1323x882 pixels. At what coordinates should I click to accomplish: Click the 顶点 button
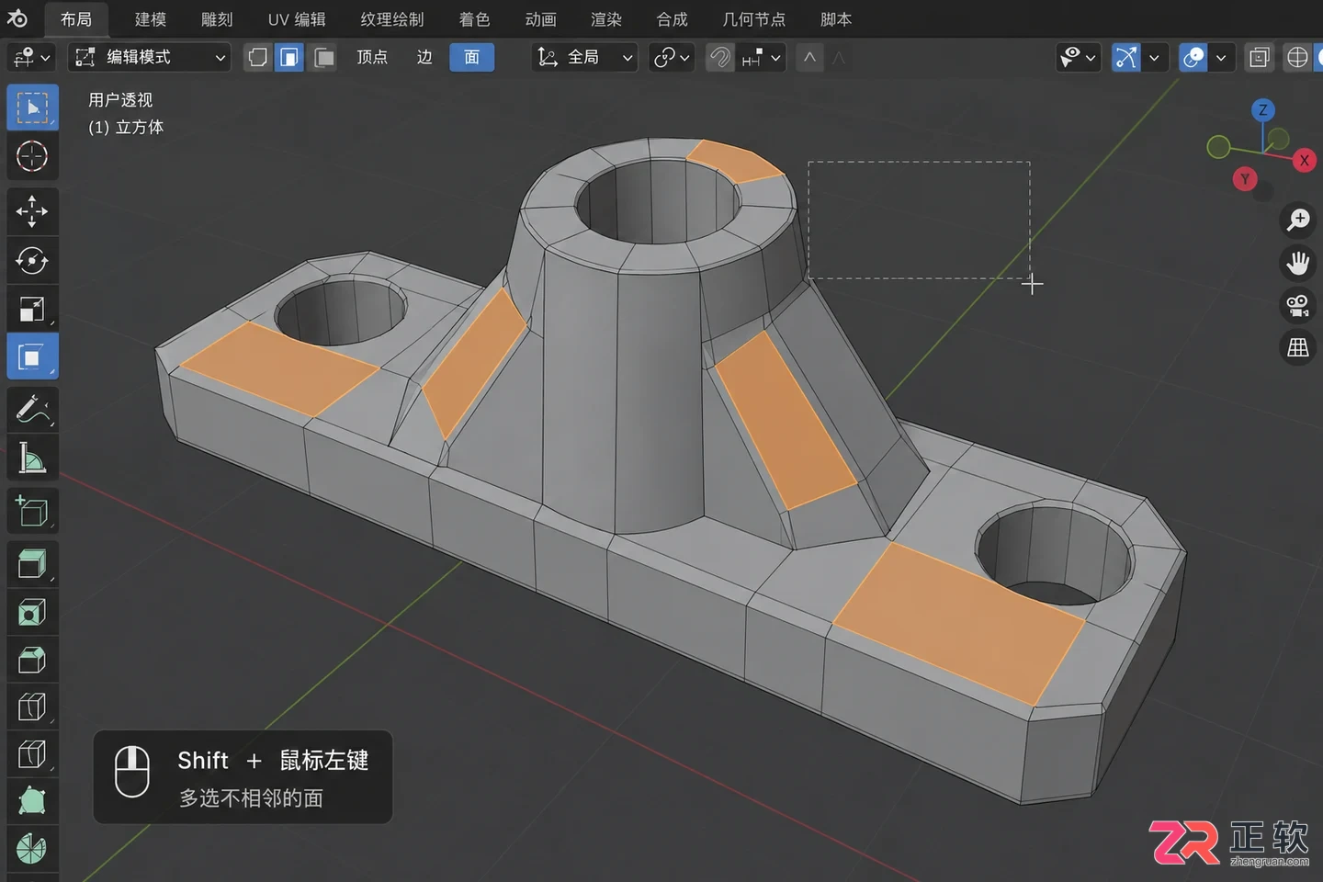point(372,58)
